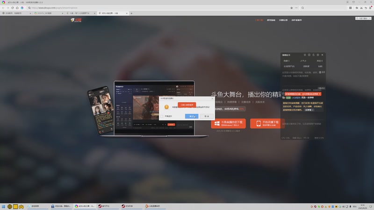Select orange 工具下载 nav item
This screenshot has height=210, width=374.
click(259, 20)
